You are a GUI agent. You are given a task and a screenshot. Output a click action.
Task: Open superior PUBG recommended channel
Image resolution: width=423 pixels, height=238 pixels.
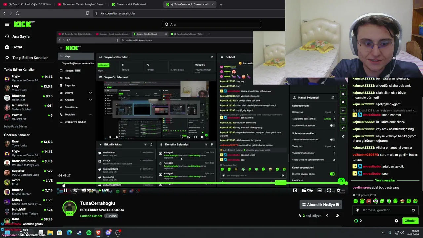pos(28,173)
